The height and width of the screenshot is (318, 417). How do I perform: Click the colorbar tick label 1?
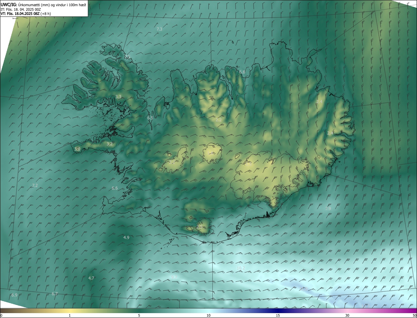point(70,315)
